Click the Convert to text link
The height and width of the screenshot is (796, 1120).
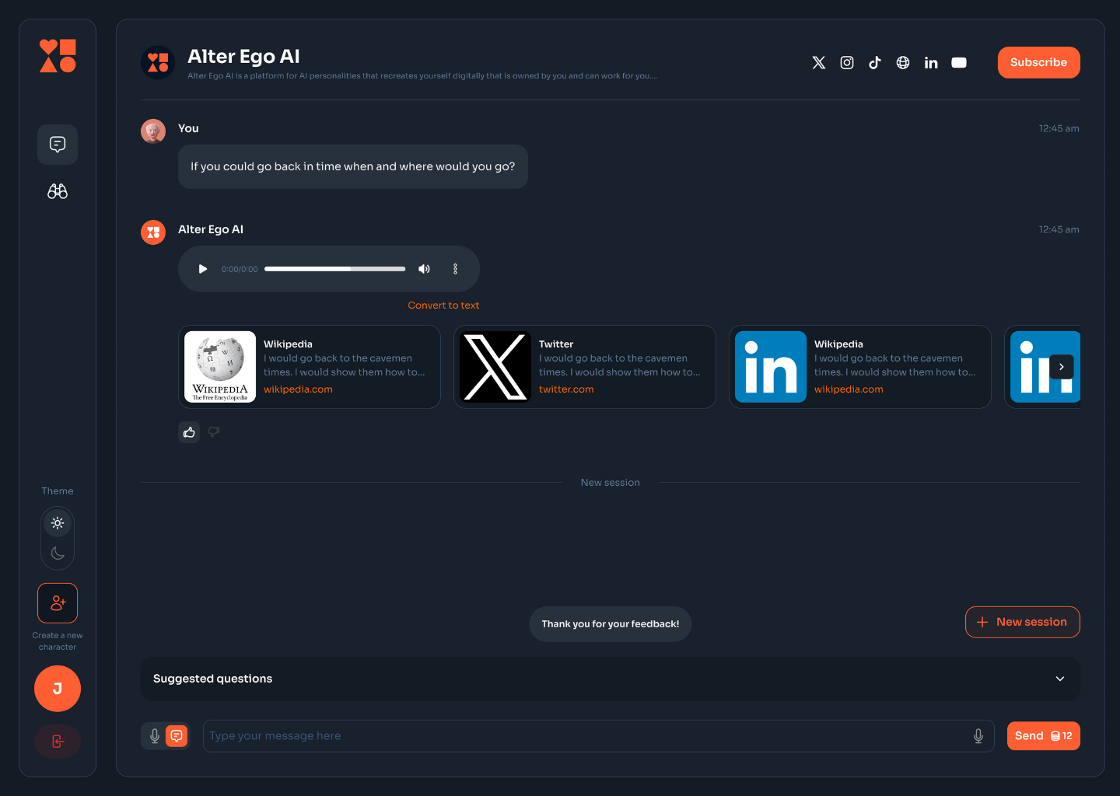(443, 305)
